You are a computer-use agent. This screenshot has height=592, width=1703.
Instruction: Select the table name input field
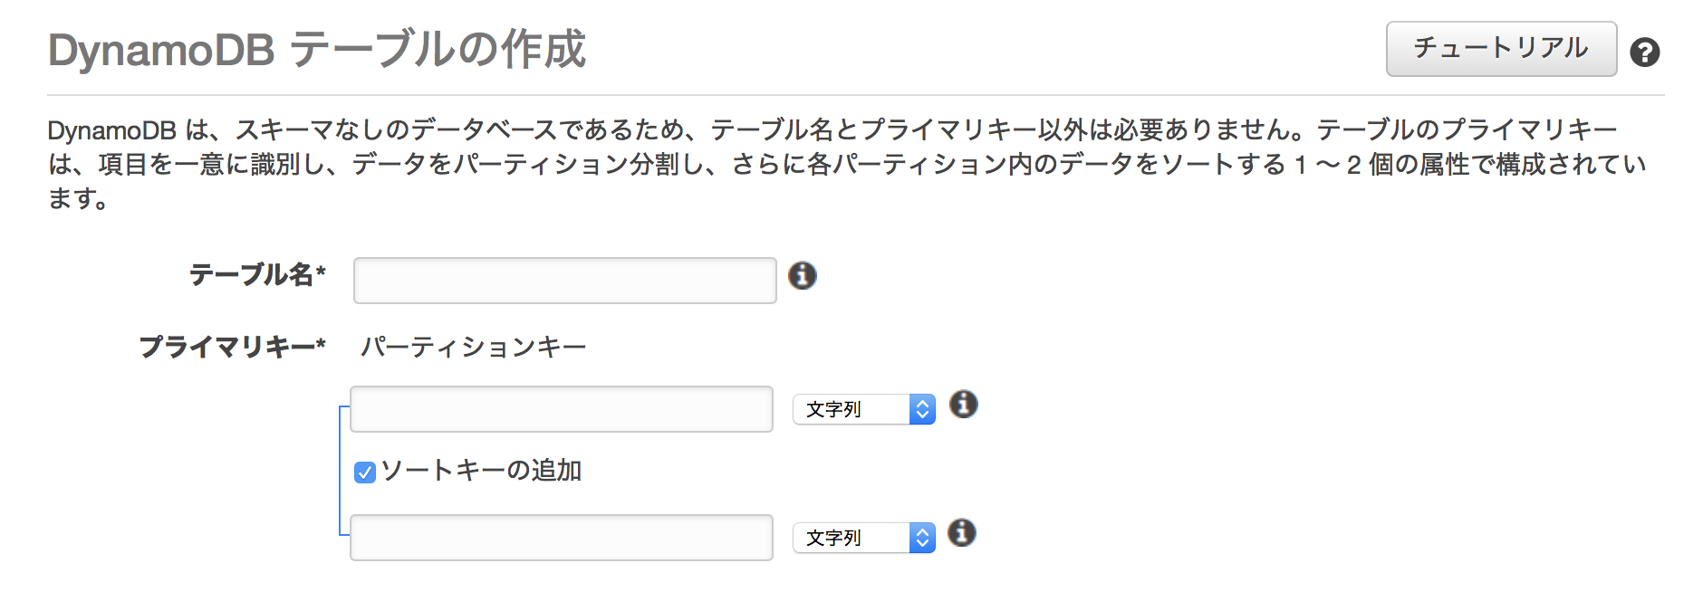[563, 280]
